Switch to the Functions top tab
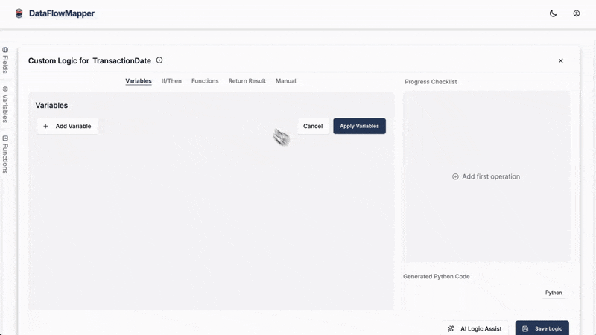Viewport: 596px width, 335px height. pos(205,81)
